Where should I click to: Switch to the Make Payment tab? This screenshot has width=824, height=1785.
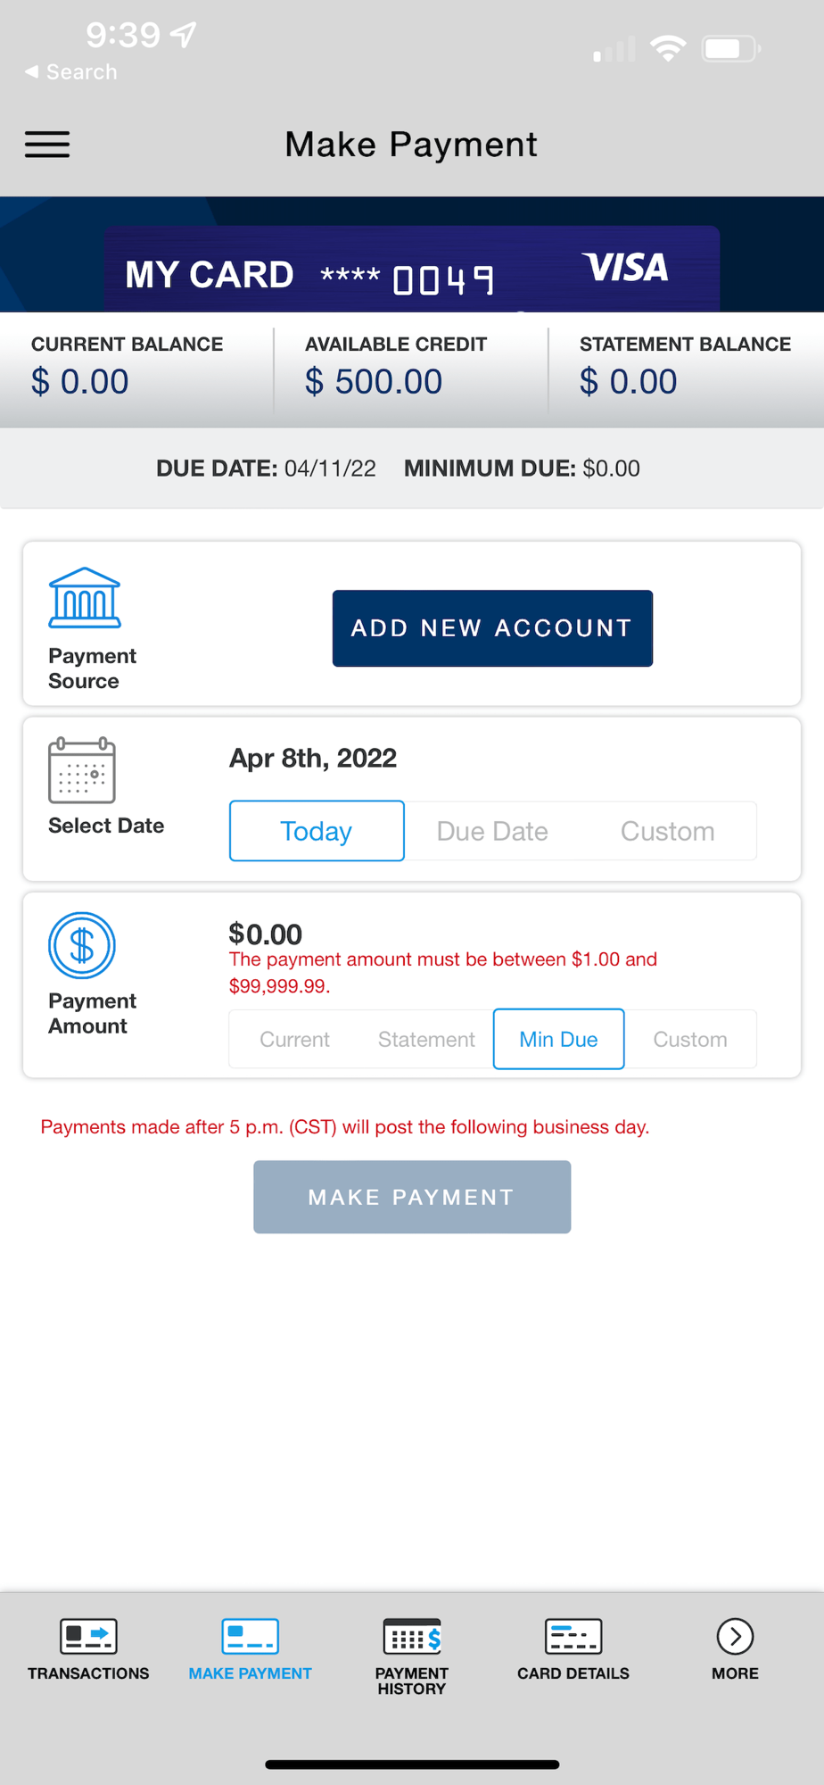tap(251, 1649)
